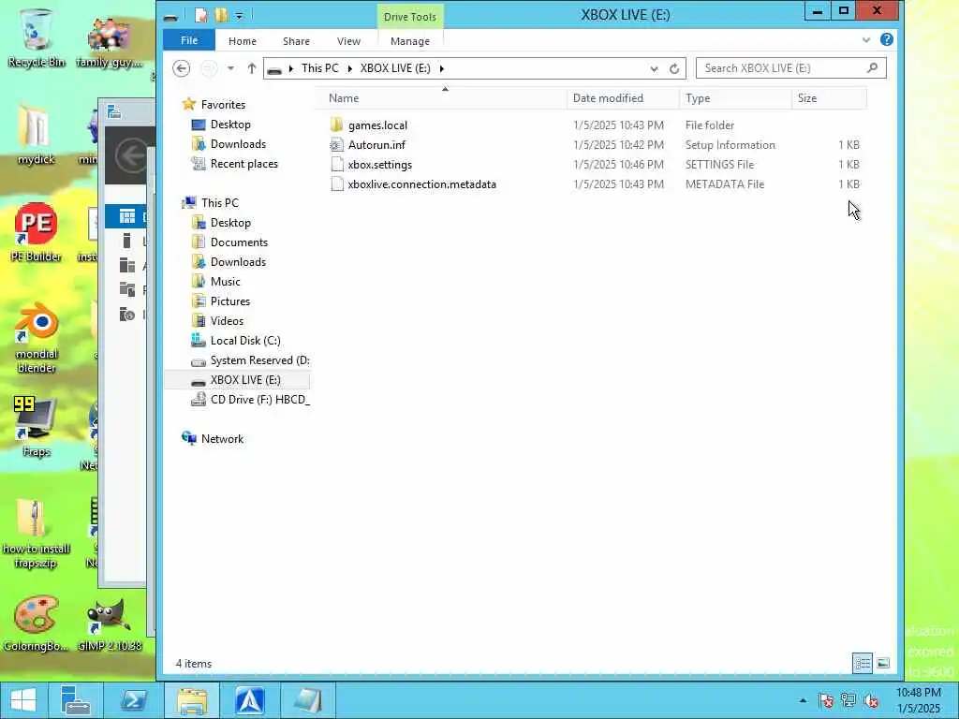The width and height of the screenshot is (959, 719).
Task: Select GIMP 2.10.38 desktop shortcut
Action: click(110, 624)
